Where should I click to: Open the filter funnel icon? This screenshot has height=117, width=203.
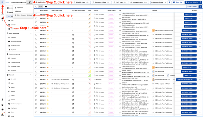169,2
